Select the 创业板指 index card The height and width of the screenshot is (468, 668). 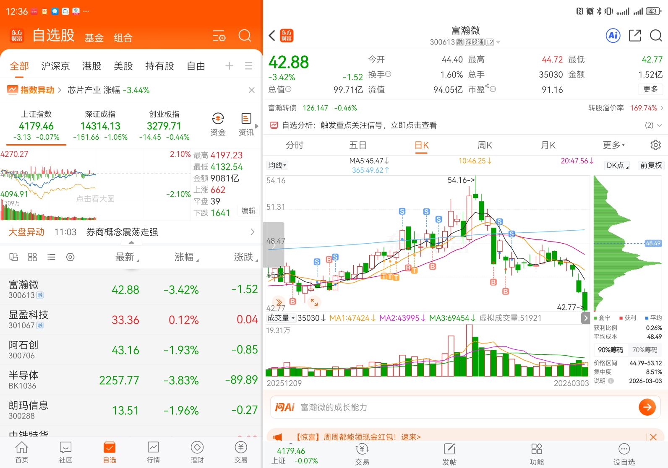coord(164,125)
